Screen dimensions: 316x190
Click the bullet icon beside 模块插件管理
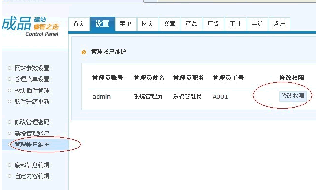[9, 91]
